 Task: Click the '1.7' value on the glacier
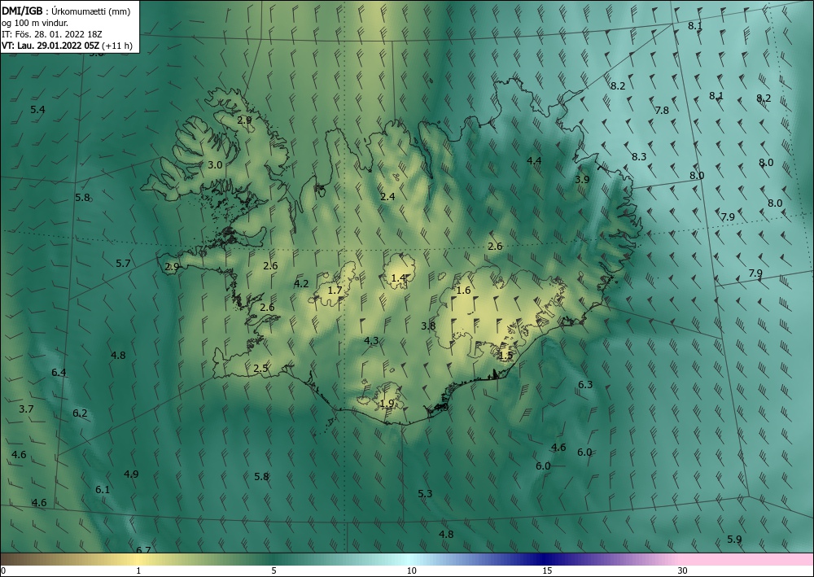click(335, 290)
